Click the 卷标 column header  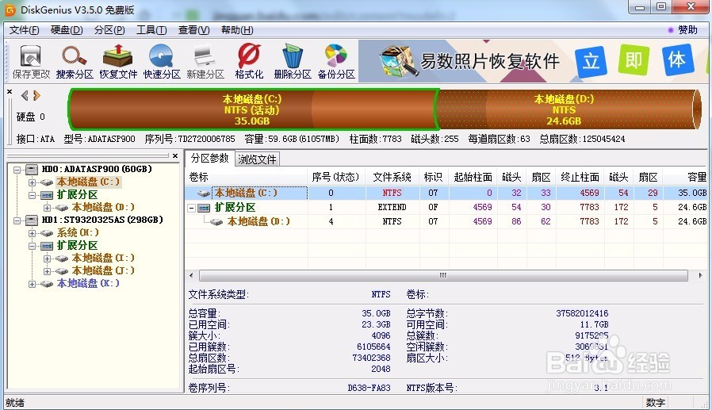click(x=246, y=177)
